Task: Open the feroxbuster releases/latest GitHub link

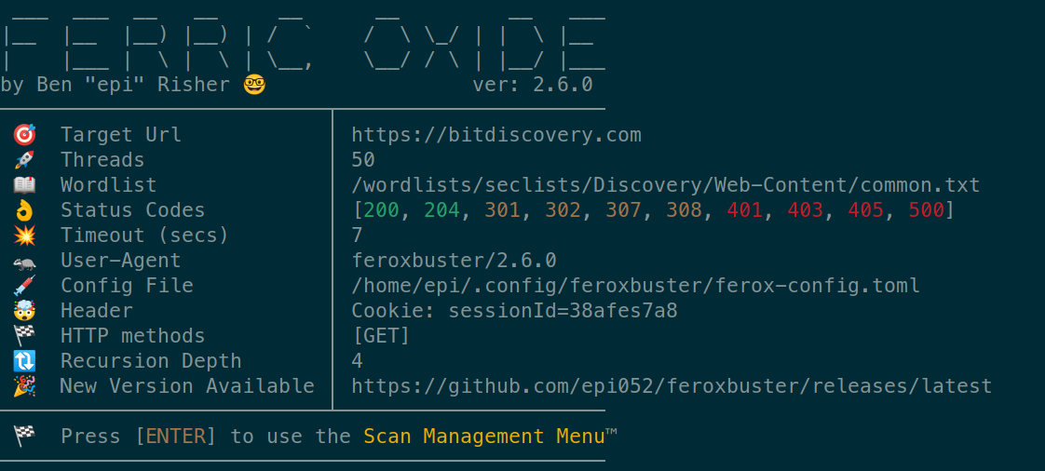Action: pos(671,386)
